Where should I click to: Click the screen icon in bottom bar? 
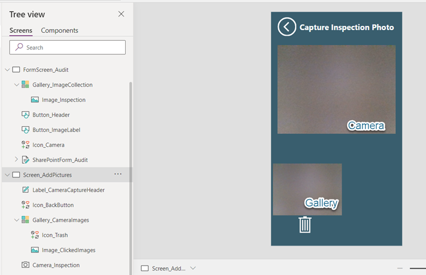pos(145,268)
